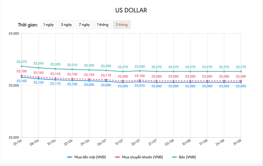
Task: Click the 'US DOLLAR' chart title
Action: [131, 10]
